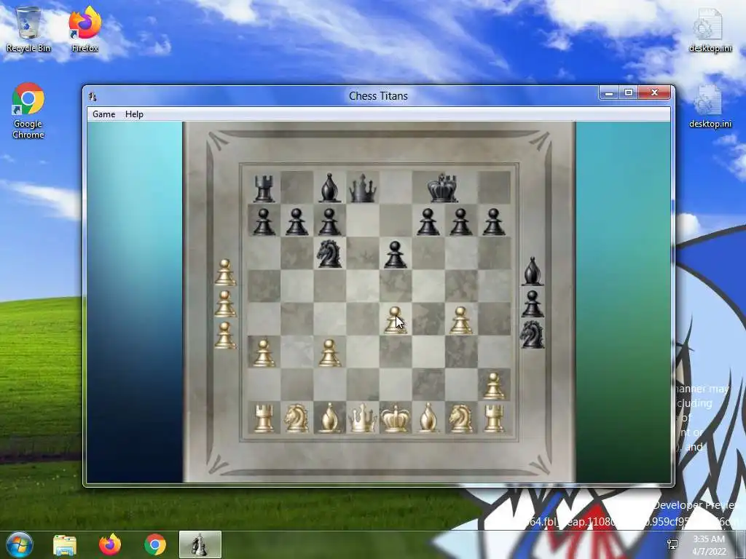This screenshot has width=746, height=559.
Task: Select the black pawn on e6
Action: click(396, 255)
